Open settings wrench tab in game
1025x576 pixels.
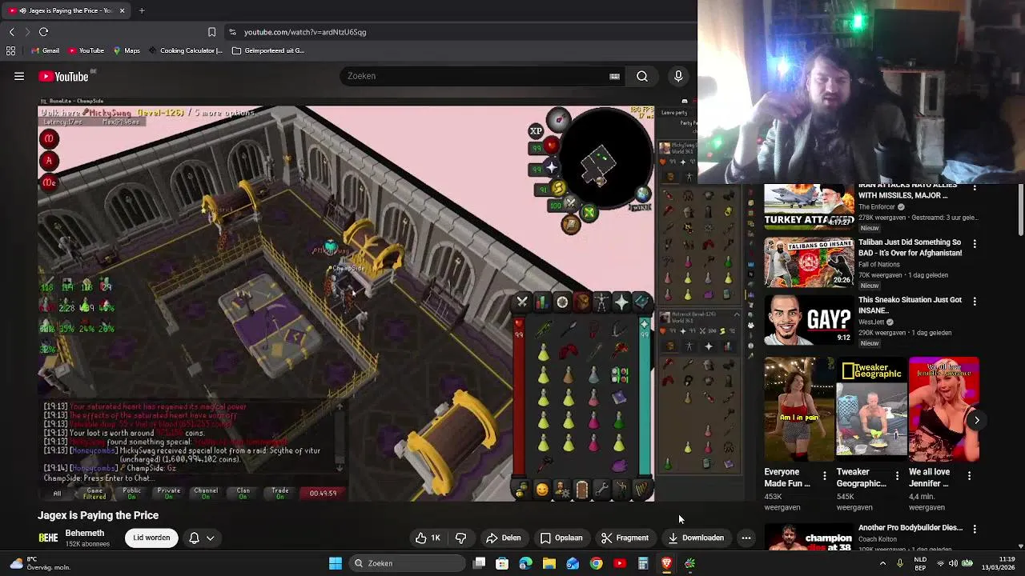pos(601,489)
